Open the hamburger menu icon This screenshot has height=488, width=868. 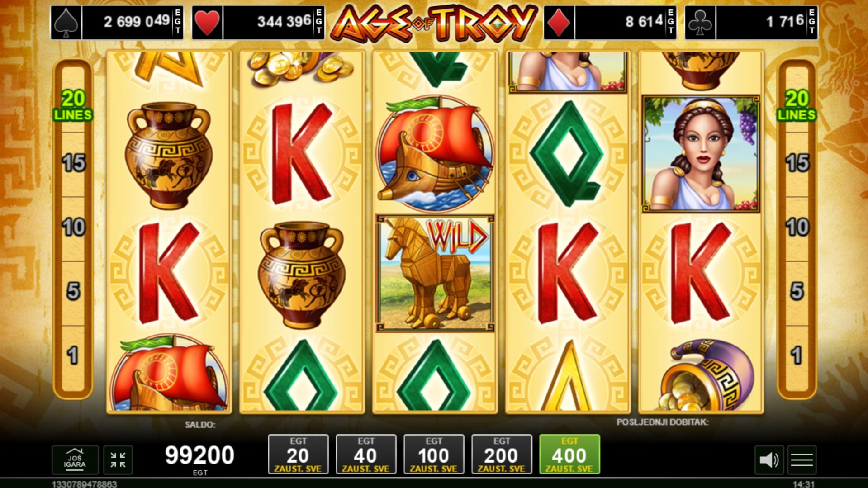(x=802, y=460)
